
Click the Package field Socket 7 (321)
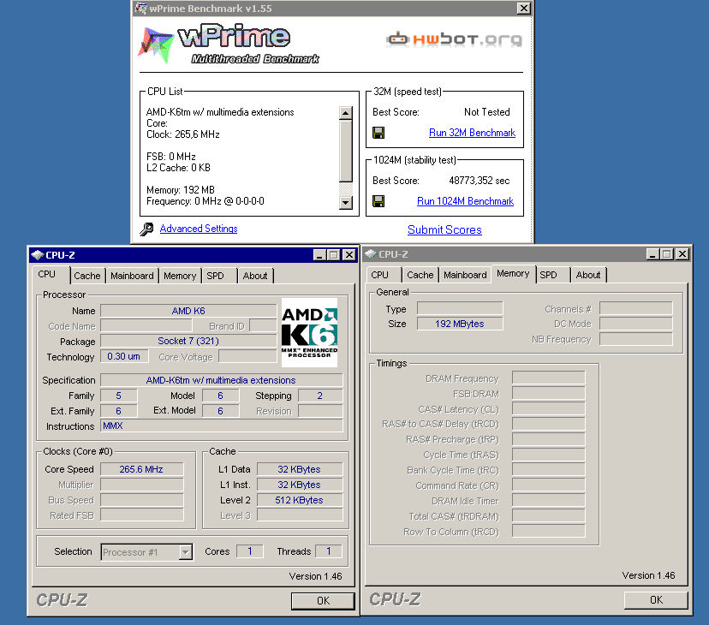tap(188, 341)
